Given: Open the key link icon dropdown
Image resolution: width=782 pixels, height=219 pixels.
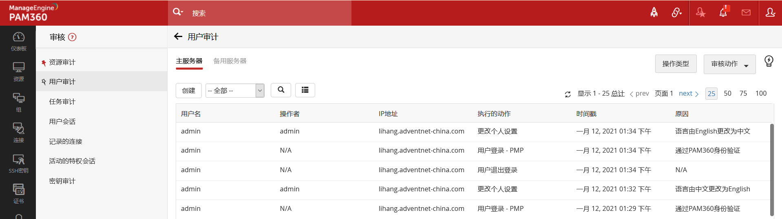Looking at the screenshot, I should pyautogui.click(x=677, y=13).
